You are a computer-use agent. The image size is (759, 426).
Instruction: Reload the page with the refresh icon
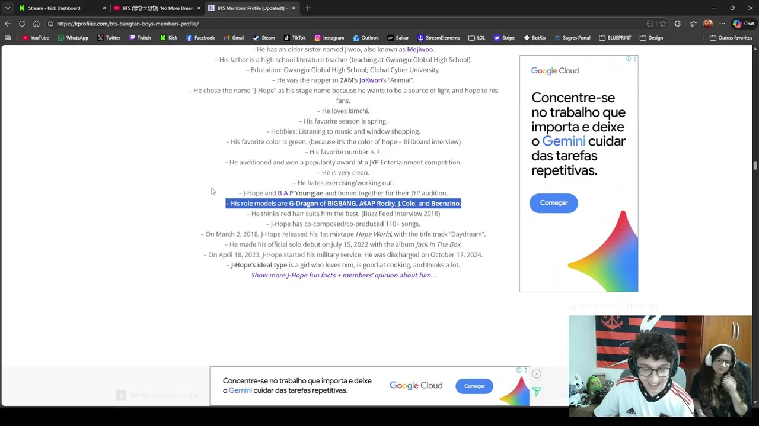click(22, 24)
